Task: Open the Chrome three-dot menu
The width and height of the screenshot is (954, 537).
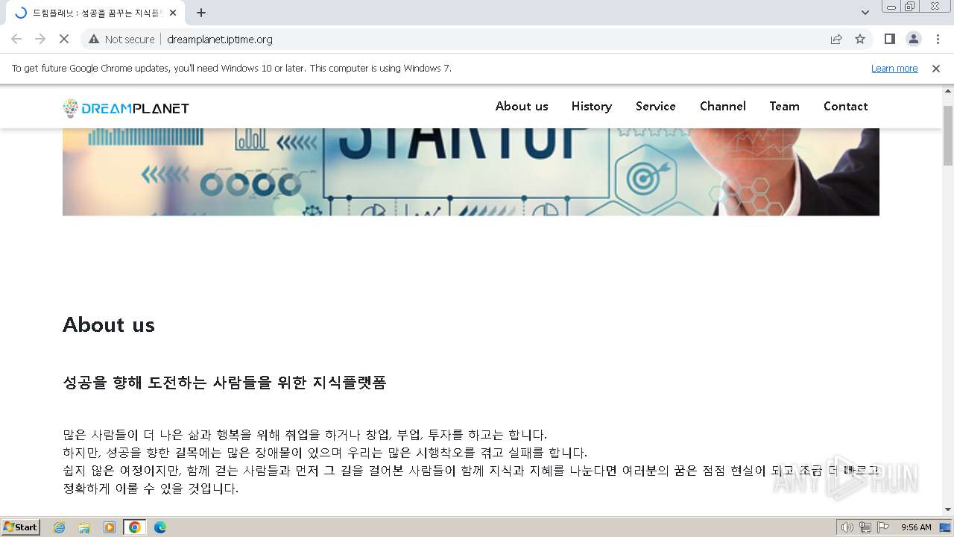Action: (x=938, y=39)
